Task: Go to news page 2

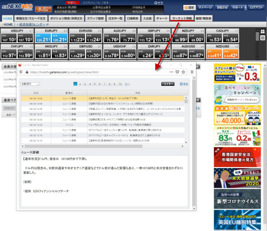Action: [80, 84]
